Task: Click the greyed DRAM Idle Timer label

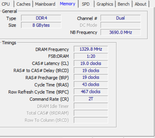Action: [x=53, y=106]
